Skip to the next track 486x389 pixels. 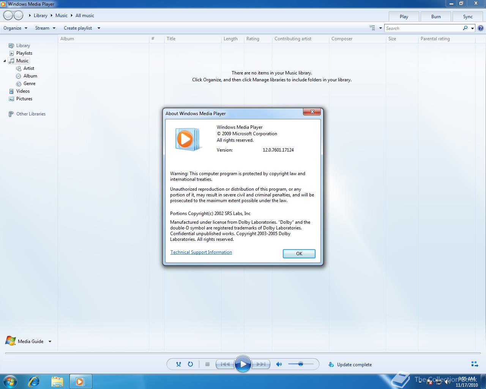coord(261,364)
